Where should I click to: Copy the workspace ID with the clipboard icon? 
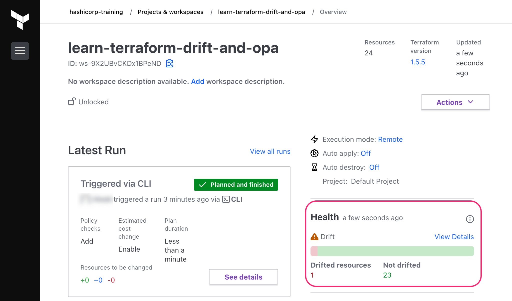pos(170,63)
